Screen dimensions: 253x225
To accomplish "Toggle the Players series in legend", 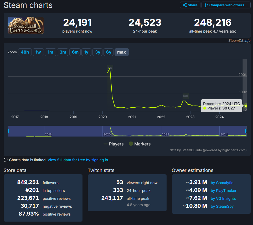I will [113, 144].
